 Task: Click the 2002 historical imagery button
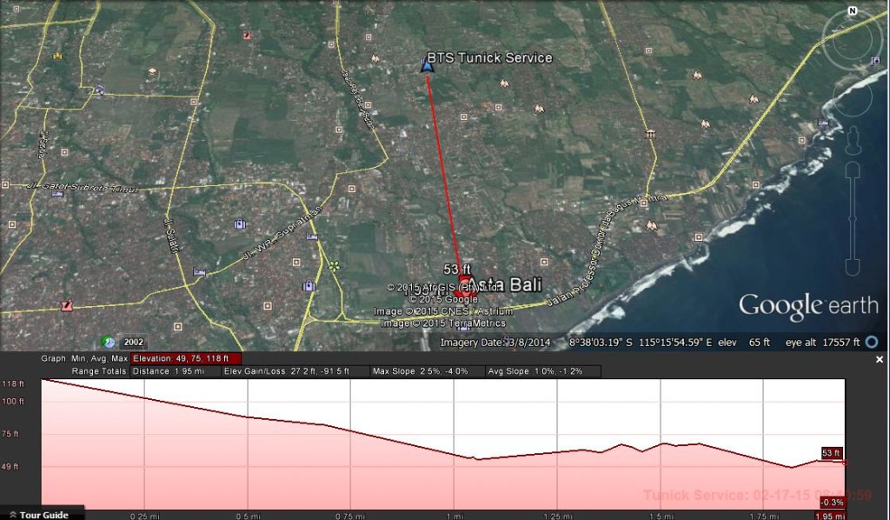click(x=133, y=342)
